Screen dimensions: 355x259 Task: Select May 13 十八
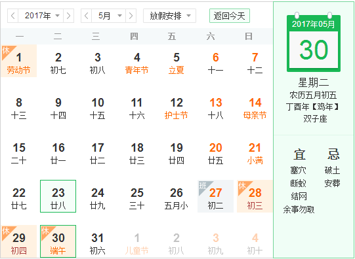point(215,106)
